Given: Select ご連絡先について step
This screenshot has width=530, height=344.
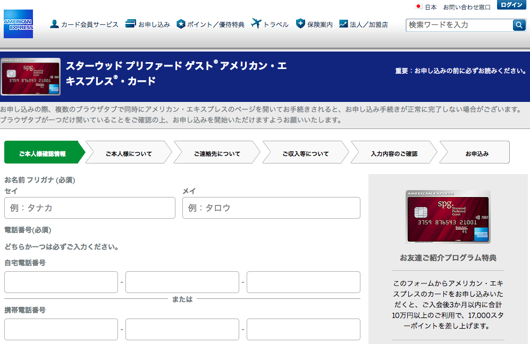Looking at the screenshot, I should [217, 152].
